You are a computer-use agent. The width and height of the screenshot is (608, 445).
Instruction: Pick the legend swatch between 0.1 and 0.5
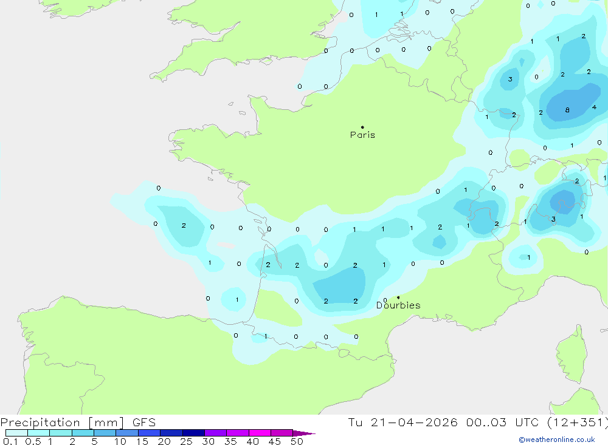(16, 433)
